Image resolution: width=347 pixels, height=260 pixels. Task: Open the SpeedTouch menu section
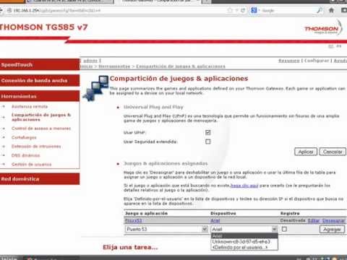click(40, 64)
